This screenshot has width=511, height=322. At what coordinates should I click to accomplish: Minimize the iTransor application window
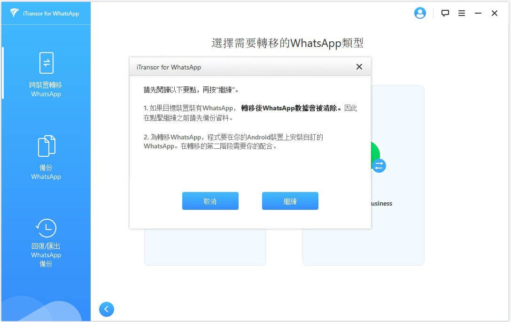click(478, 13)
